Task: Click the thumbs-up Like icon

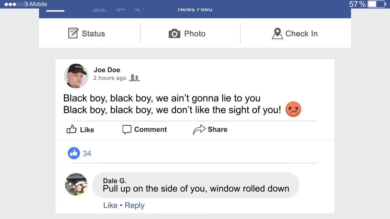Action: pyautogui.click(x=72, y=129)
